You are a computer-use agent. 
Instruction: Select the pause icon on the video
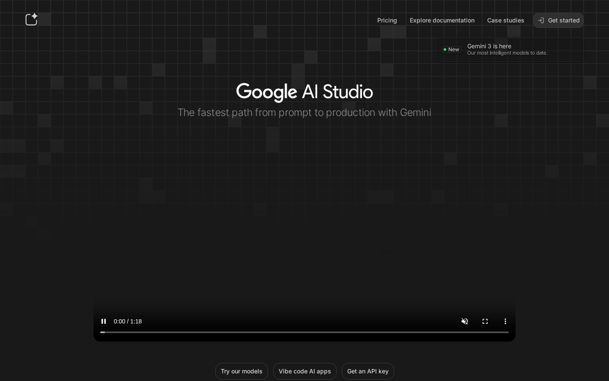point(104,322)
